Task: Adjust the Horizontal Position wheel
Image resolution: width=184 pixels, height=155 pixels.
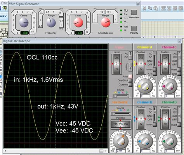Action: (x=120, y=124)
